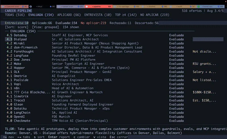The height and width of the screenshot is (139, 227).
Task: Click the Rechazado:11 status count
Action: [120, 23]
